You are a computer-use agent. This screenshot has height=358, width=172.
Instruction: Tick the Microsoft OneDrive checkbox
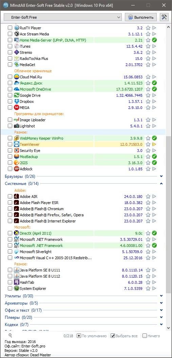coord(10,89)
